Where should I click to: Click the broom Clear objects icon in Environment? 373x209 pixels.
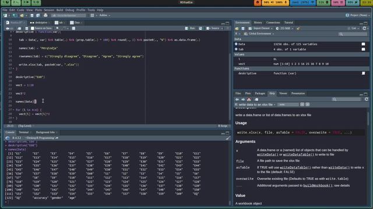[298, 28]
